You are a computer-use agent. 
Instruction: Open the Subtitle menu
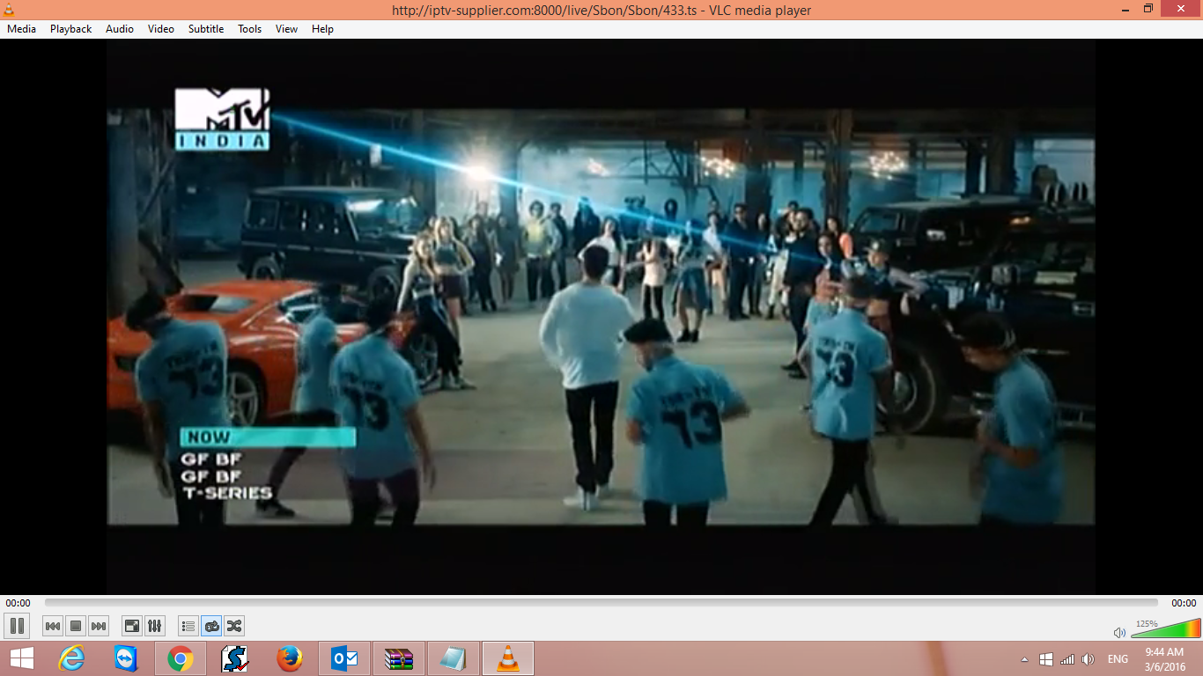click(206, 29)
